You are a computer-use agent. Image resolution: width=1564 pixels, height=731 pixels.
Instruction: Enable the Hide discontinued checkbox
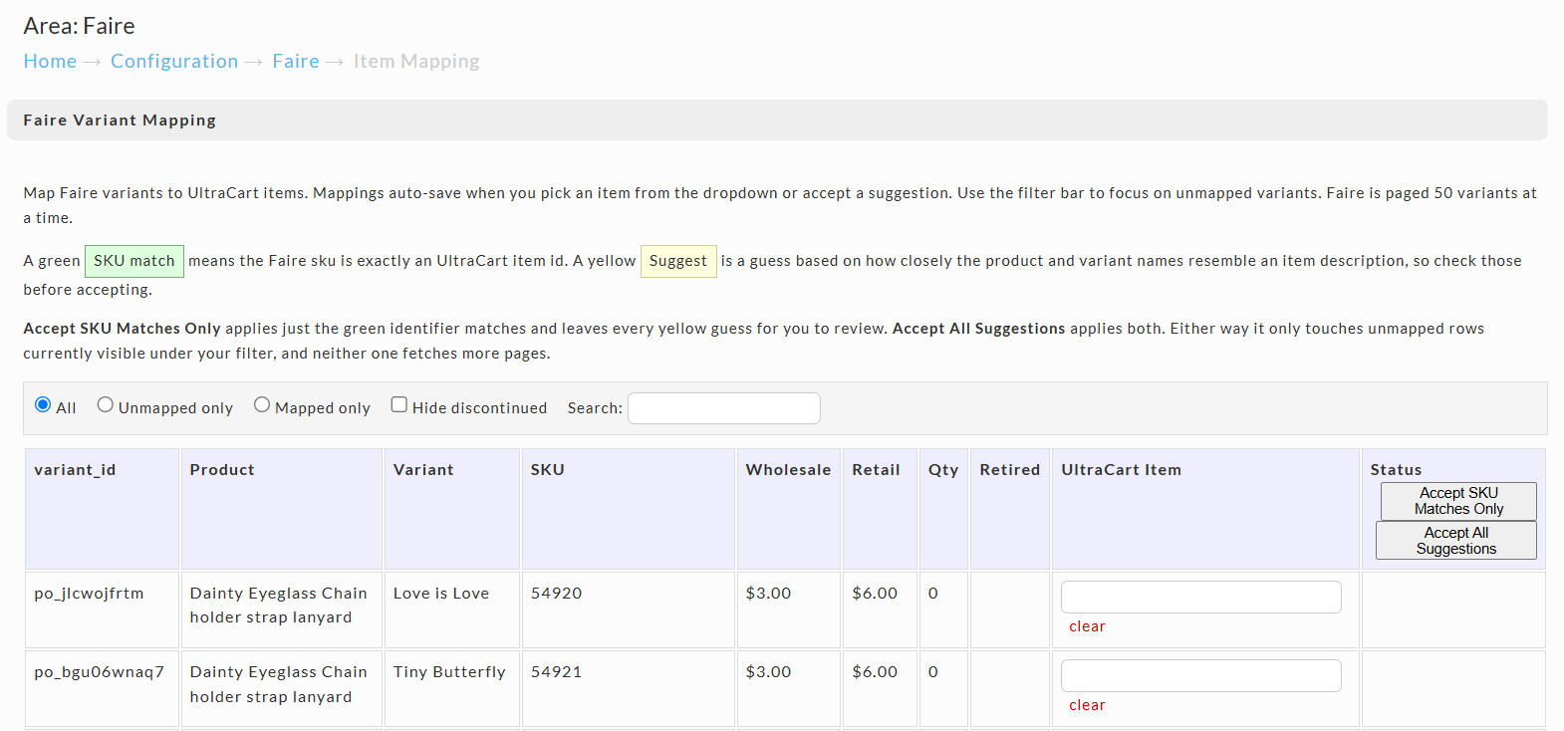399,404
